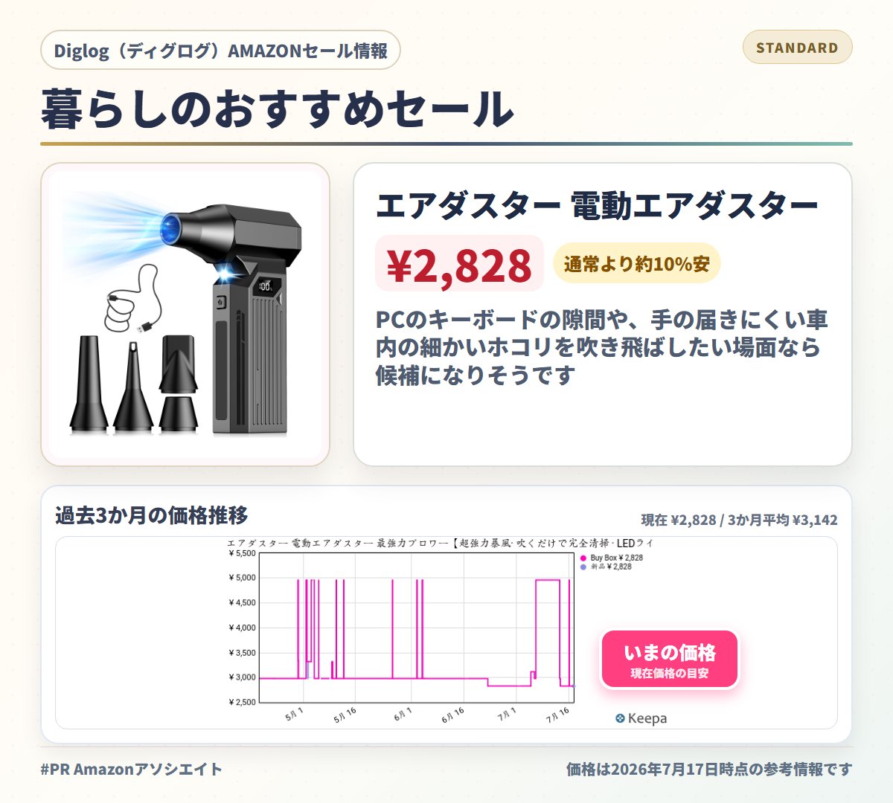This screenshot has height=803, width=893.
Task: Click the ¥5,000 axis label
Action: [242, 578]
